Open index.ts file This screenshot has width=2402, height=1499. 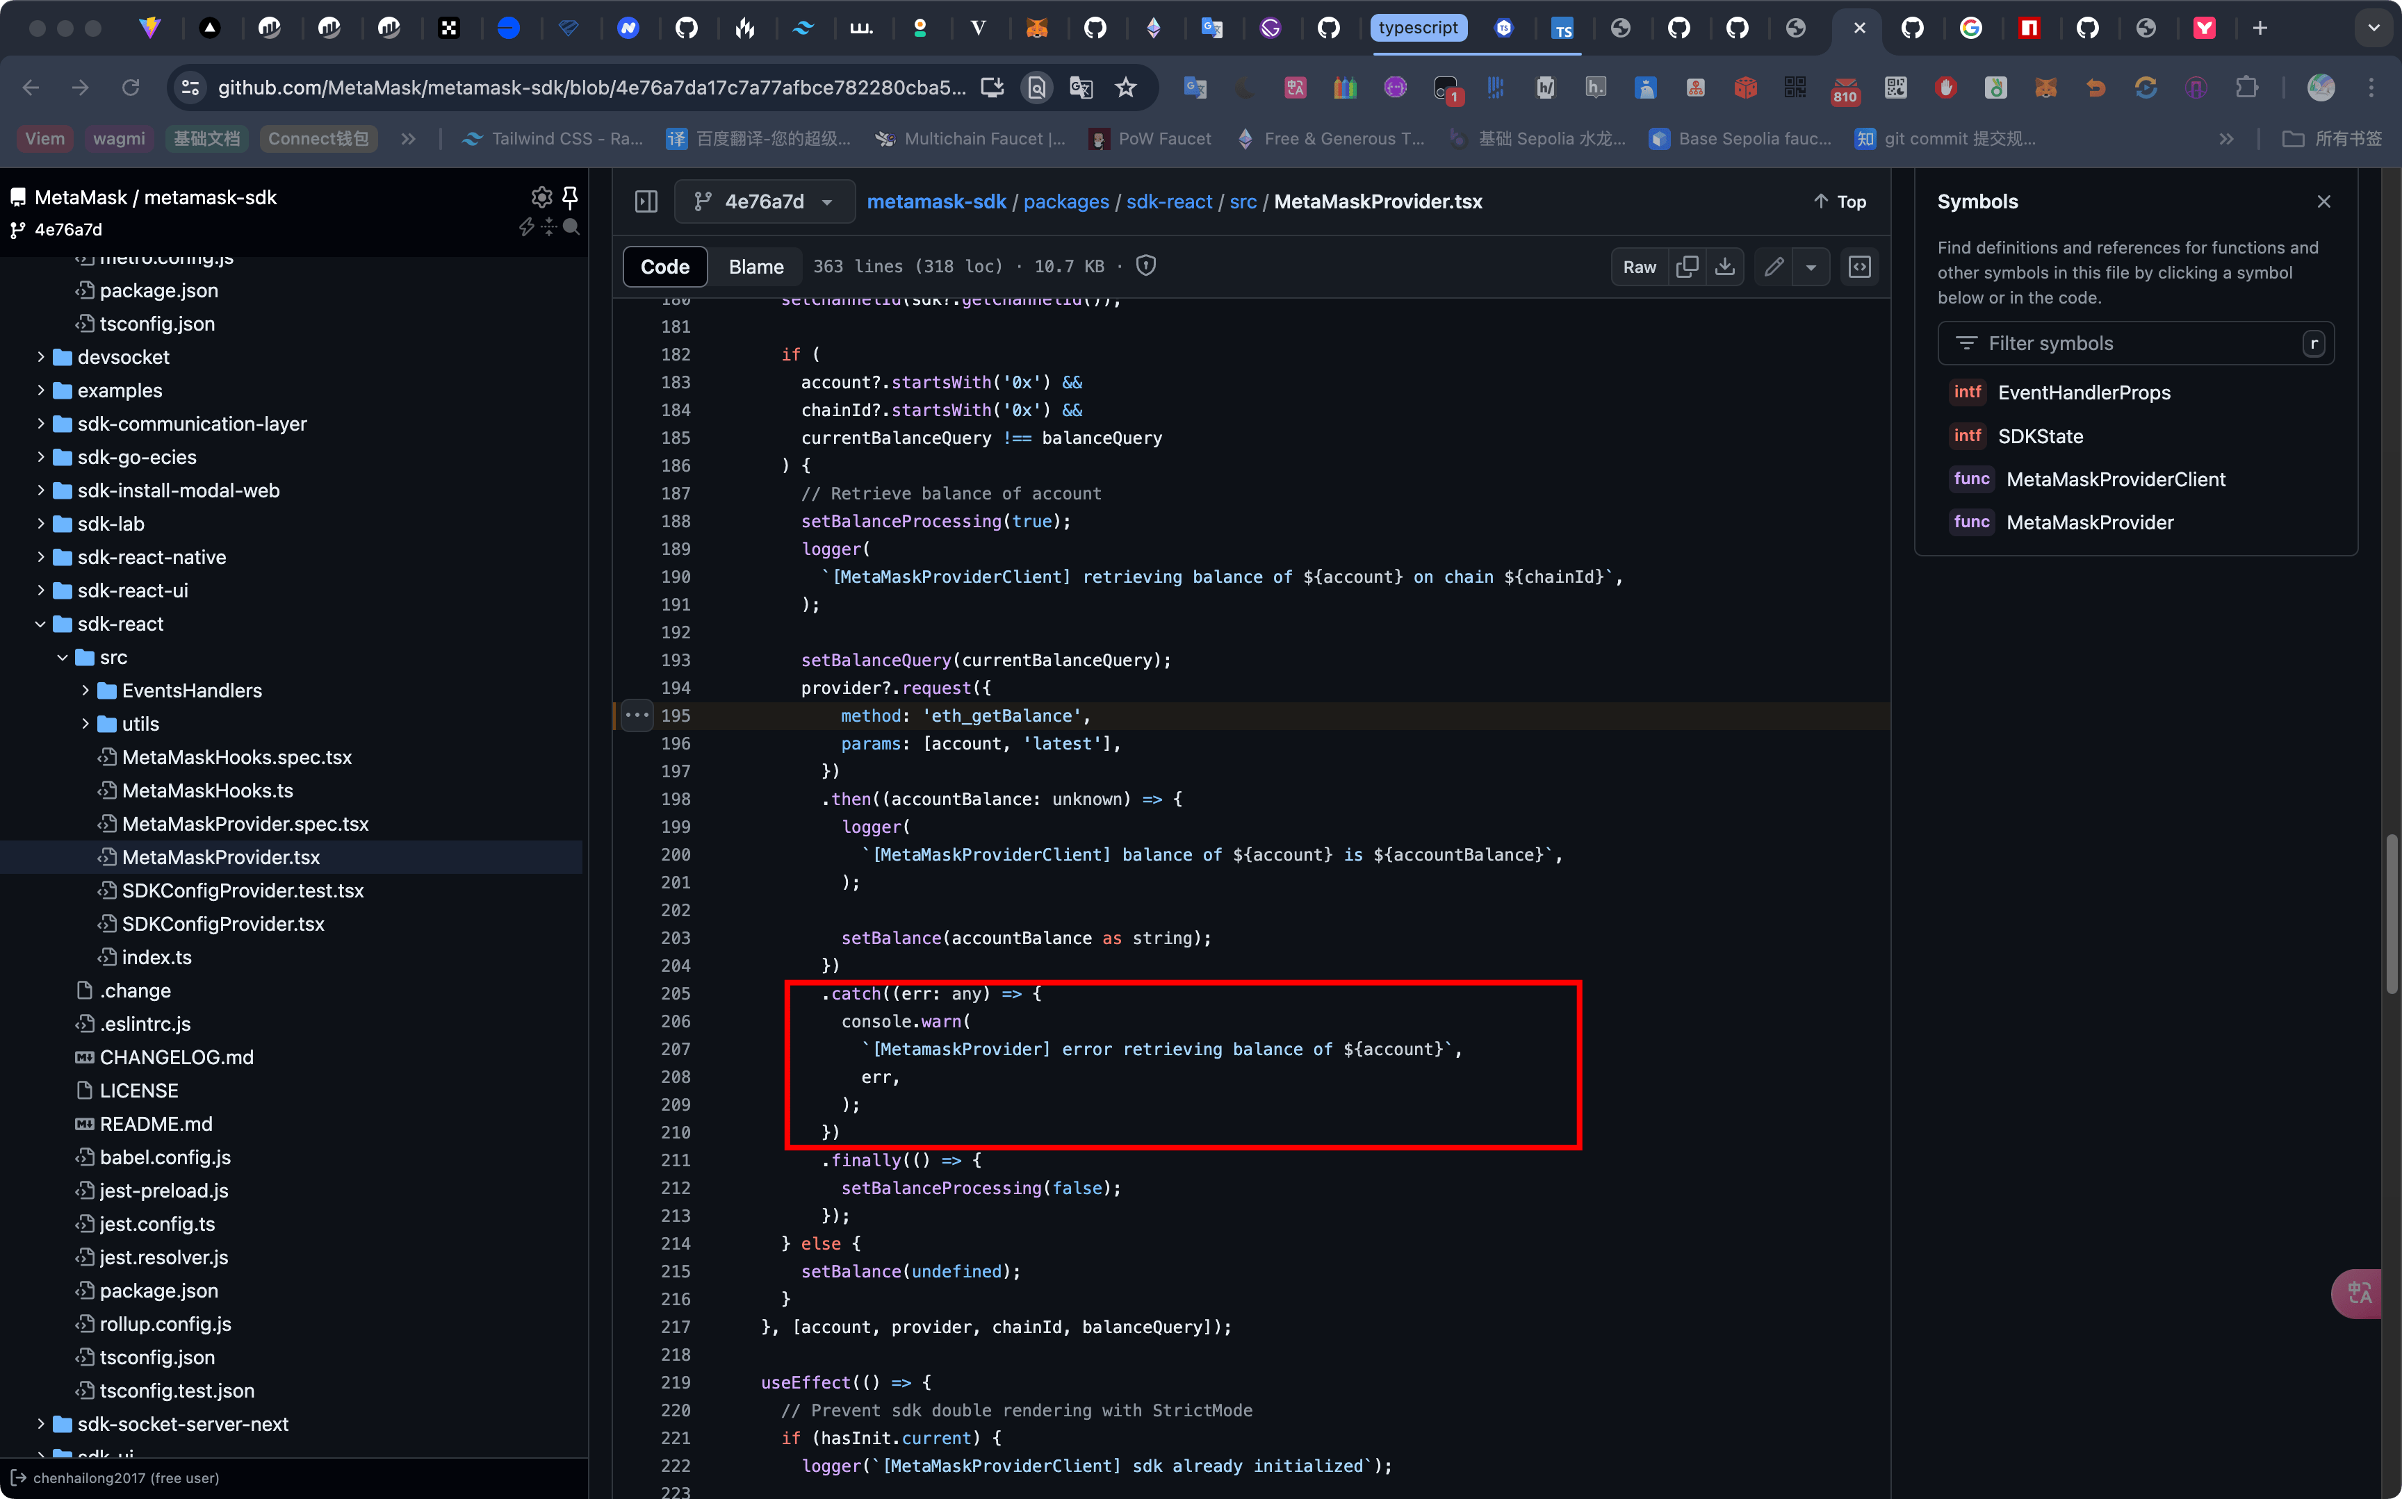click(156, 956)
